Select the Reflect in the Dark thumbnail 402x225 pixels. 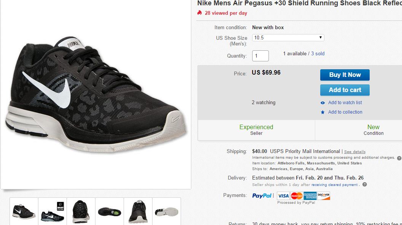52,211
